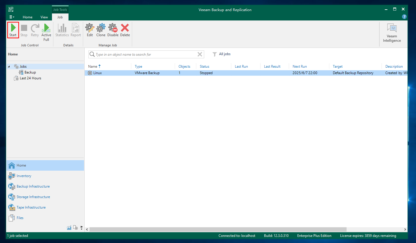Expand navigation pane overflow chevron

coord(81,228)
